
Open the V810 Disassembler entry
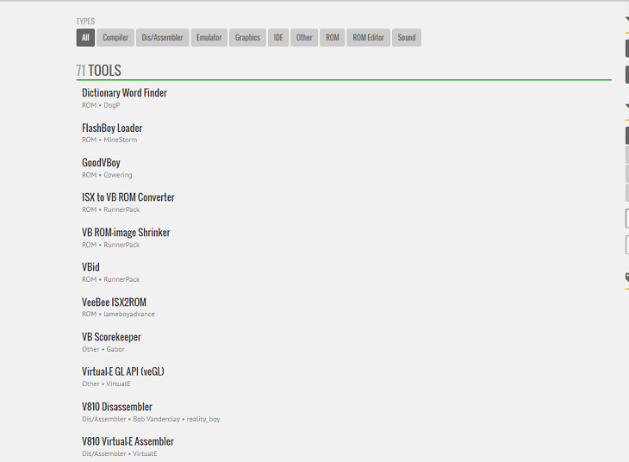coord(117,407)
